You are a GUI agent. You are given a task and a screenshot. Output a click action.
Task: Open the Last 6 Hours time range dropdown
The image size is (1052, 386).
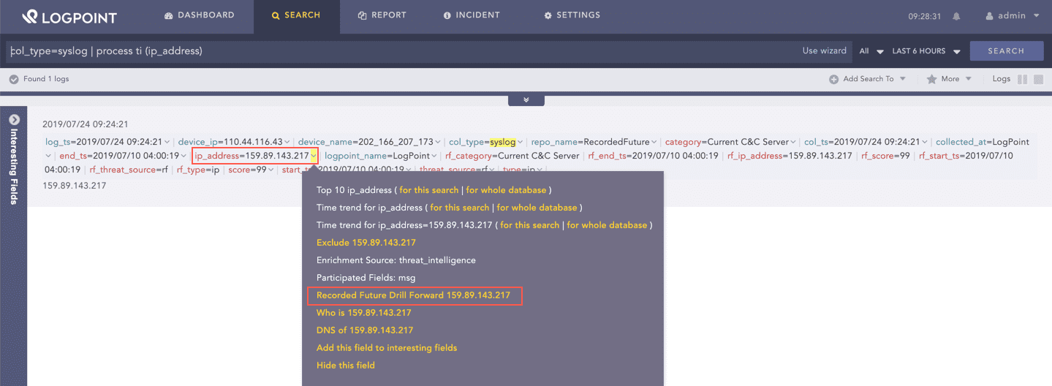(926, 51)
